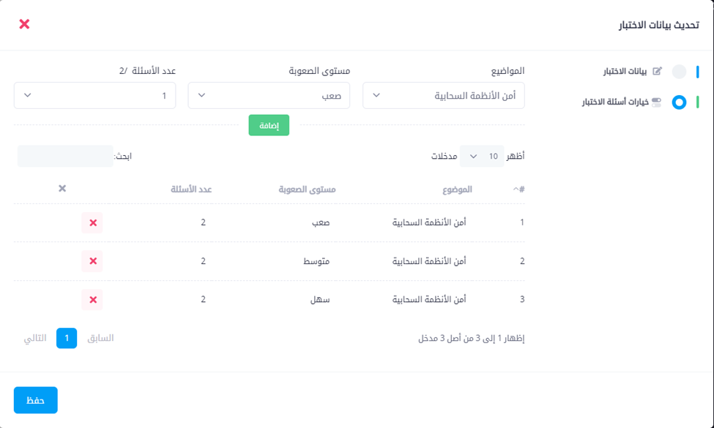The image size is (714, 428).
Task: Click the toggle icon beside خيارات أسئلة الاختبار
Action: 656,102
